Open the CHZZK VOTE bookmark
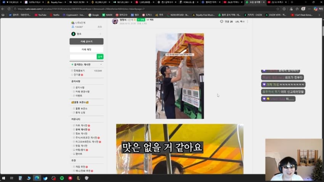This screenshot has width=324, height=182. tap(276, 15)
